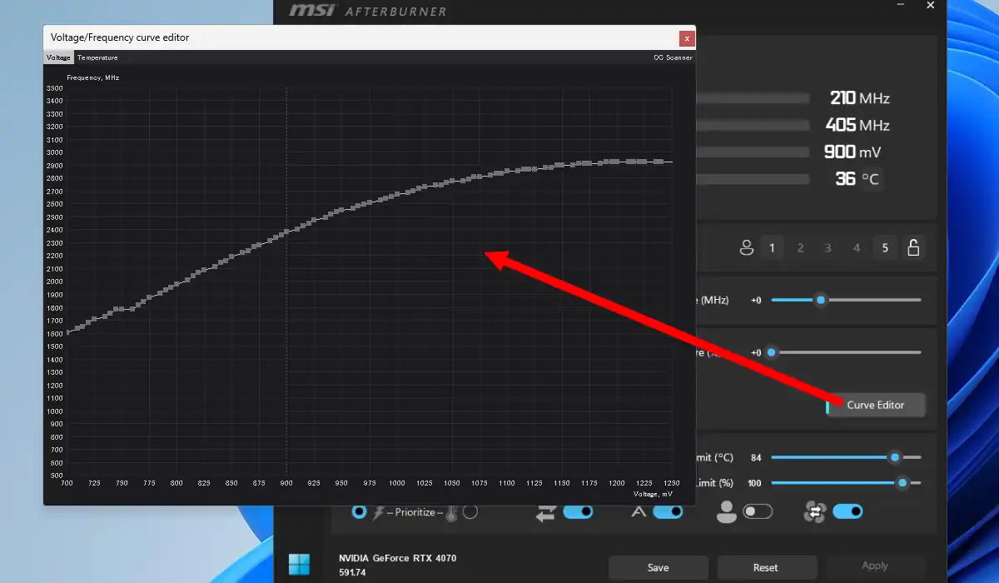Viewport: 999px width, 583px height.
Task: Select the power prioritize radio button
Action: tap(359, 511)
